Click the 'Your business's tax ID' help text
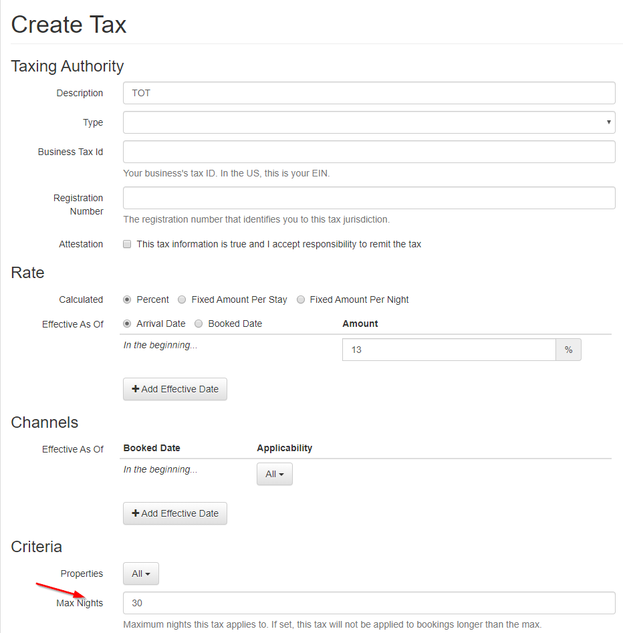 (x=227, y=174)
